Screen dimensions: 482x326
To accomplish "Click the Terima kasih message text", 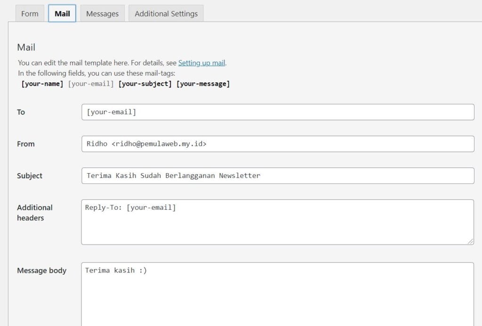I will coord(116,270).
